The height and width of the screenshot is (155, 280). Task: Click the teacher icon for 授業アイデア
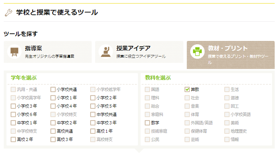coord(105,52)
